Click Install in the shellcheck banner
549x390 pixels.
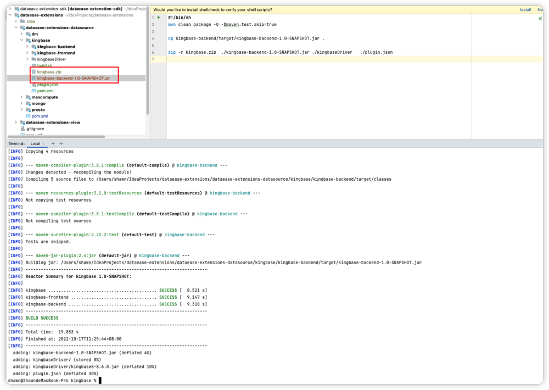(x=525, y=10)
